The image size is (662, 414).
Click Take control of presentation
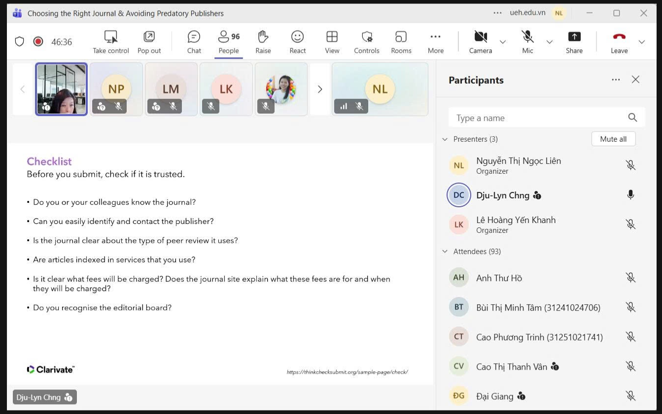tap(111, 42)
